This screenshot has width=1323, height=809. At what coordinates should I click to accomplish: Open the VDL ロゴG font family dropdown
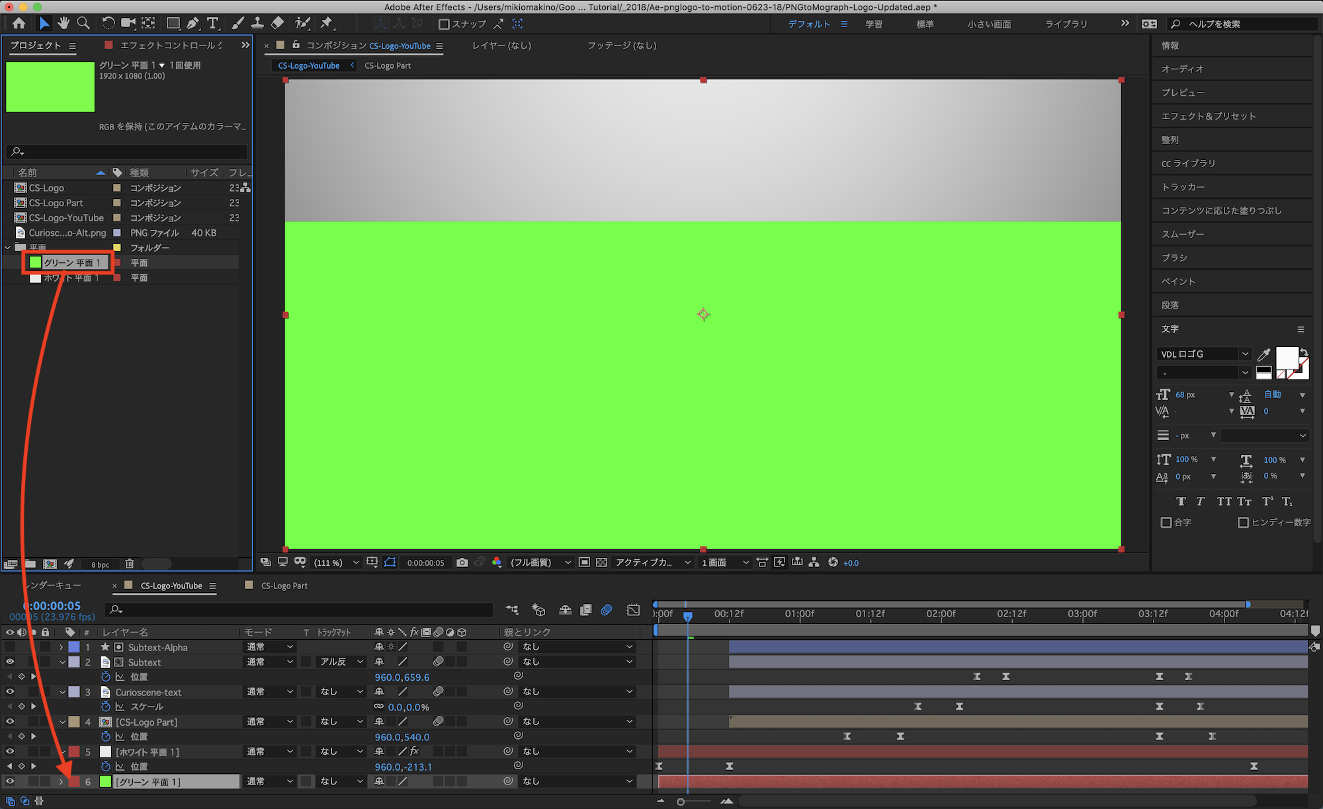click(1245, 354)
